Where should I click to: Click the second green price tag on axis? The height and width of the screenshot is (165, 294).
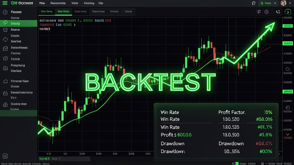[288, 44]
